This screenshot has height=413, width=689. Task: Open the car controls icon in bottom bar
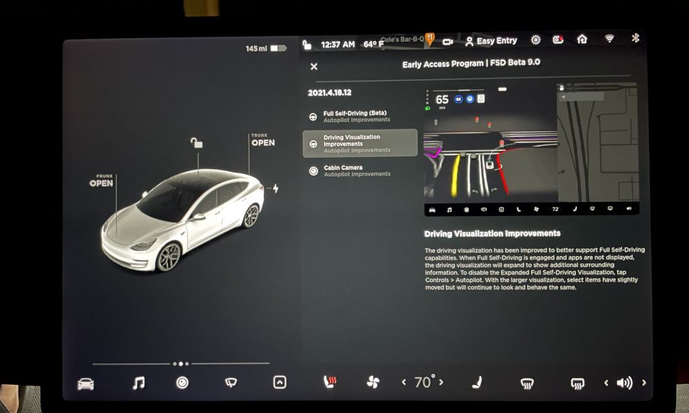(x=85, y=383)
